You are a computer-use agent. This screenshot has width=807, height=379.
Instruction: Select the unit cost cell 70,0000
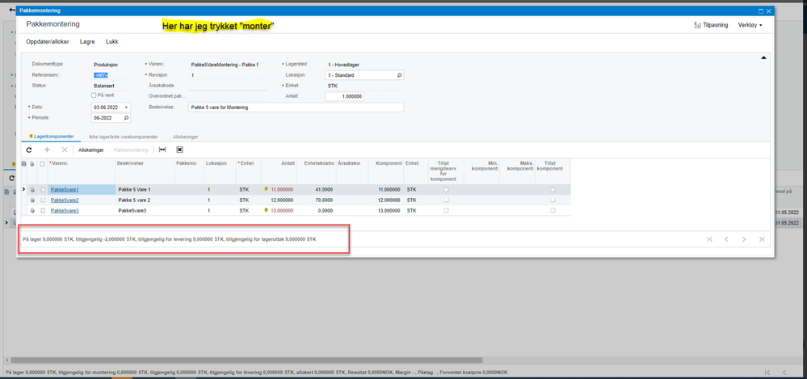pos(316,200)
